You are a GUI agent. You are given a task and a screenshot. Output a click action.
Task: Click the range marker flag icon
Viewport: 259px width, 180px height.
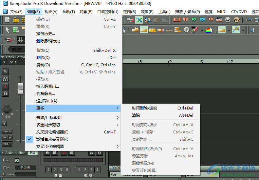click(249, 20)
